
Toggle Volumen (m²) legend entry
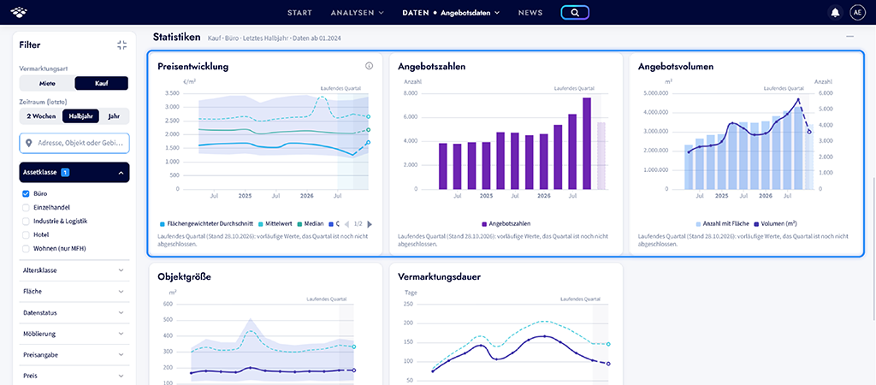775,223
